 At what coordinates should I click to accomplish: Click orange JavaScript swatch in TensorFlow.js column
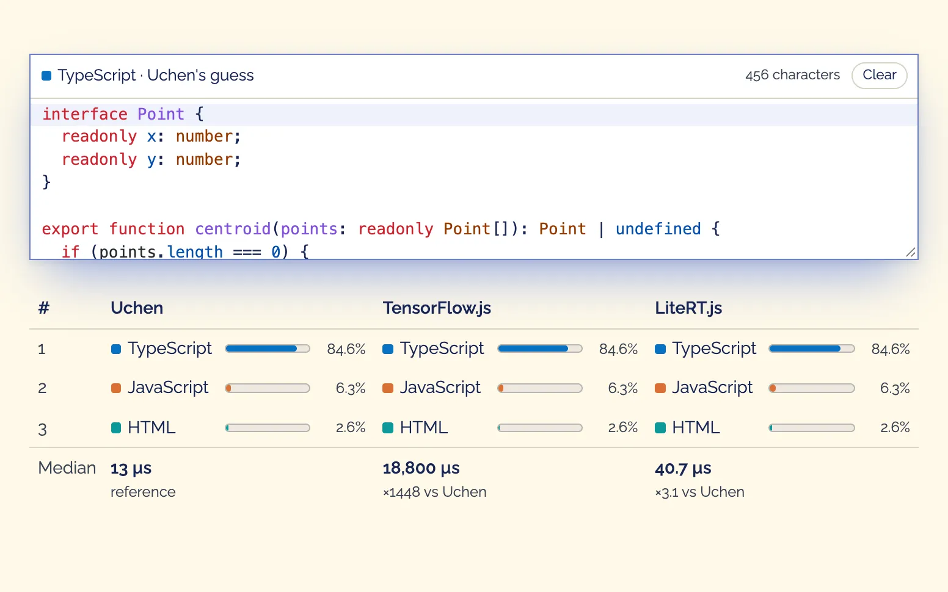coord(388,388)
